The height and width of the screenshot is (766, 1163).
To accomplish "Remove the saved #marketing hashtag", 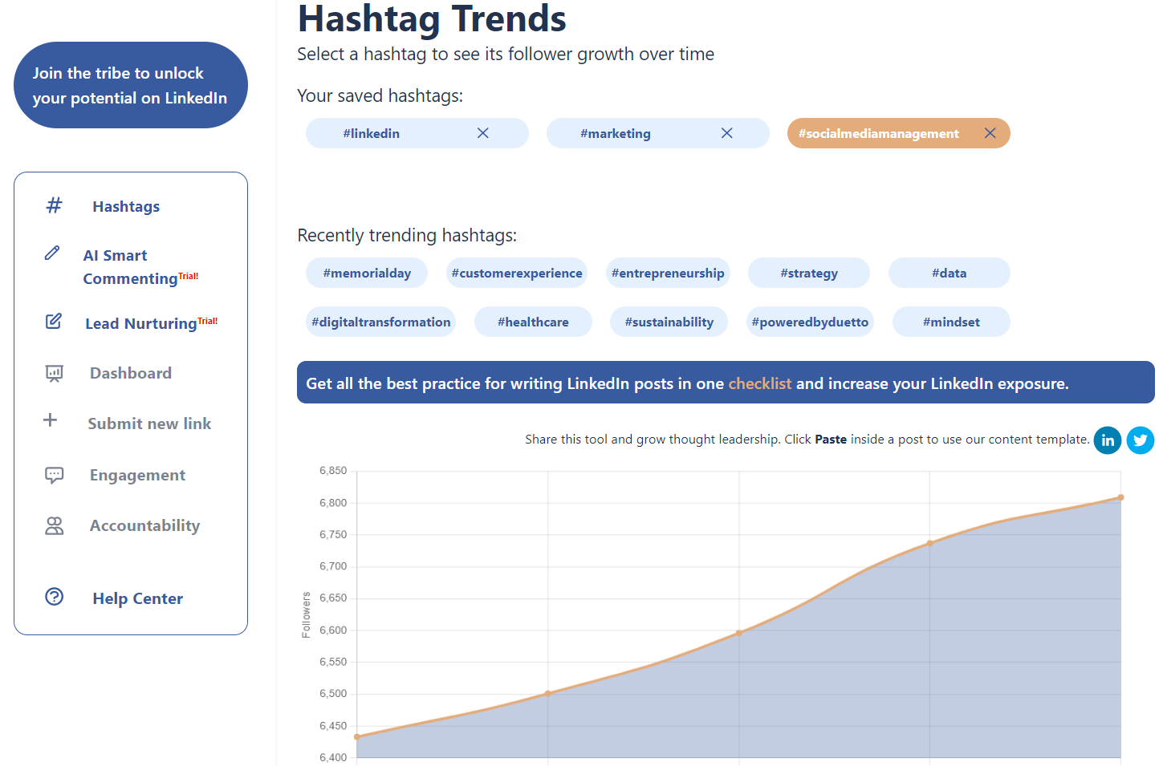I will 726,133.
